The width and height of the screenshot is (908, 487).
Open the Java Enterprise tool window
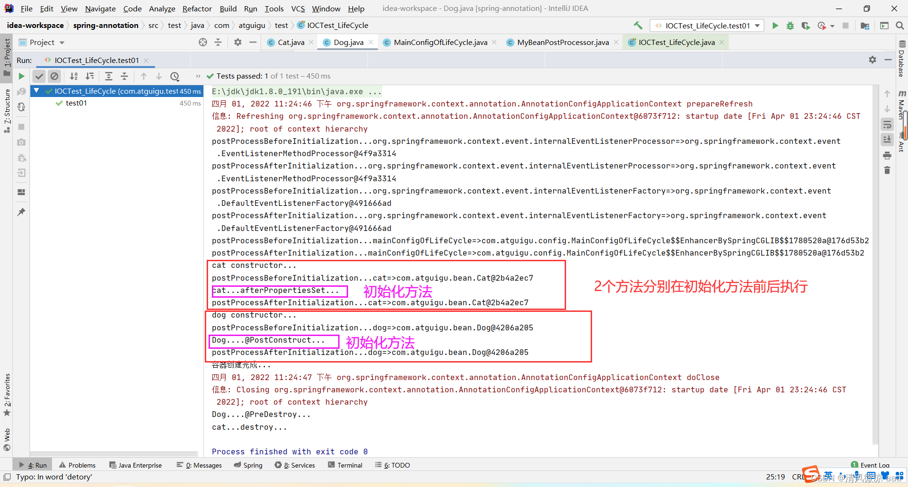point(135,465)
